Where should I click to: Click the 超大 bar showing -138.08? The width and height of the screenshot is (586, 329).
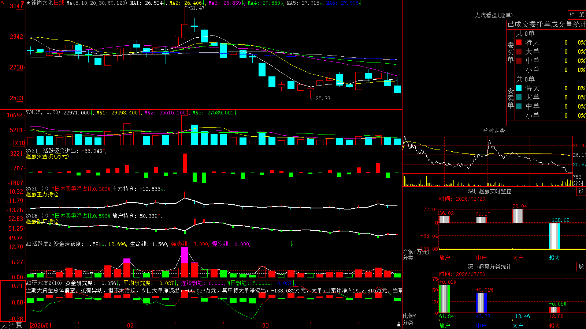pos(554,236)
